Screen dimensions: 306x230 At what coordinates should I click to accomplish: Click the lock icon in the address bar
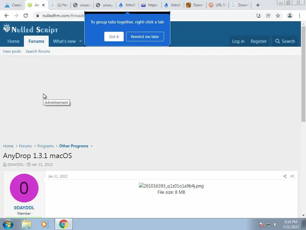click(x=38, y=16)
